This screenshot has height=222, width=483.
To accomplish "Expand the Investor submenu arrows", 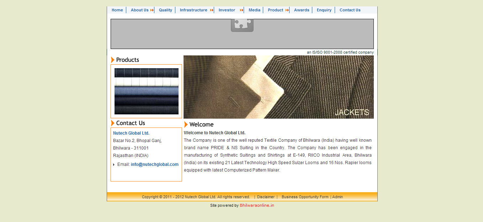I will click(242, 10).
